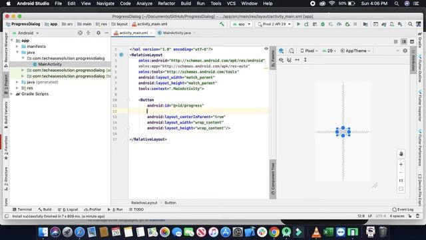The height and width of the screenshot is (240, 426).
Task: Click UTF-8 encoding in status bar
Action: (x=381, y=216)
